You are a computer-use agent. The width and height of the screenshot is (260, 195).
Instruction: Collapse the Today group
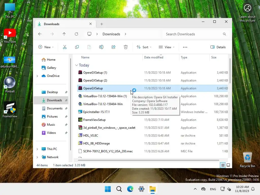(76, 65)
